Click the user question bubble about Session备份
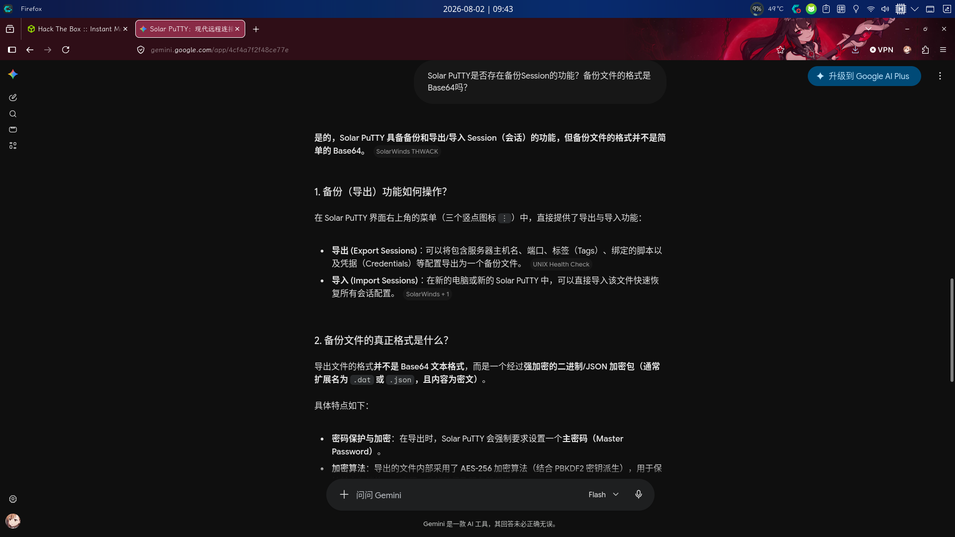Viewport: 955px width, 537px height. (540, 82)
